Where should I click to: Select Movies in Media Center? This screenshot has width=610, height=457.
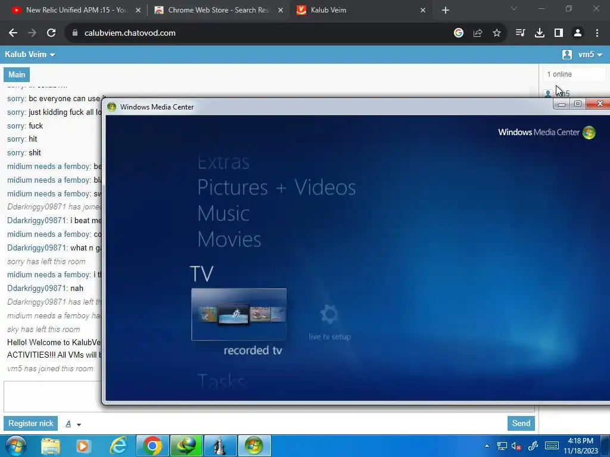[x=229, y=239]
